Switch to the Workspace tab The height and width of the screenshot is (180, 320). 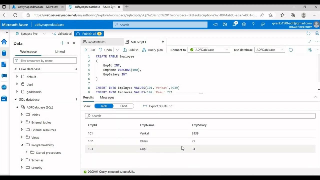click(28, 51)
